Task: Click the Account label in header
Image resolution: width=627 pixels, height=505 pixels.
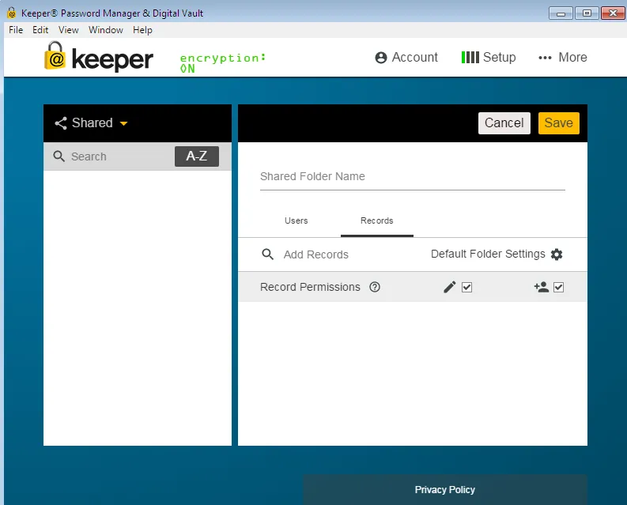Action: pyautogui.click(x=414, y=57)
